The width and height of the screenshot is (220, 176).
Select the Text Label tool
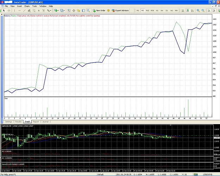point(44,11)
